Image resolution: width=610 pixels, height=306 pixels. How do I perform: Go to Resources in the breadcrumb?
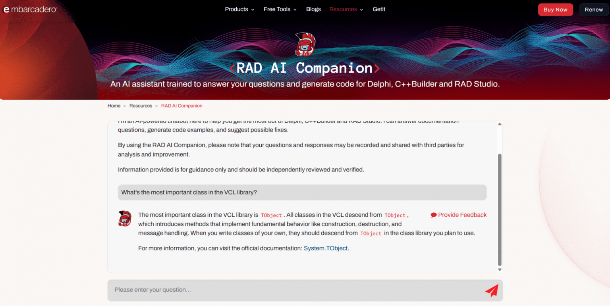141,106
